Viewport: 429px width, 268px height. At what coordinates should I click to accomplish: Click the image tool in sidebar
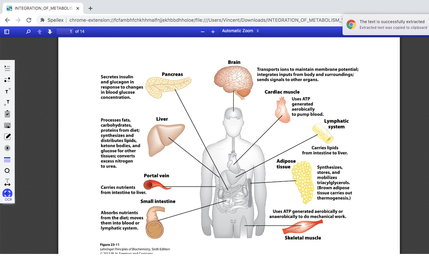(x=7, y=125)
